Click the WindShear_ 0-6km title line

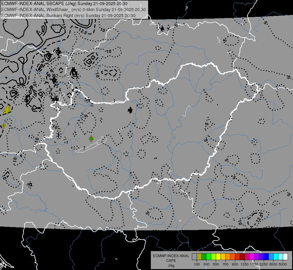coord(73,10)
